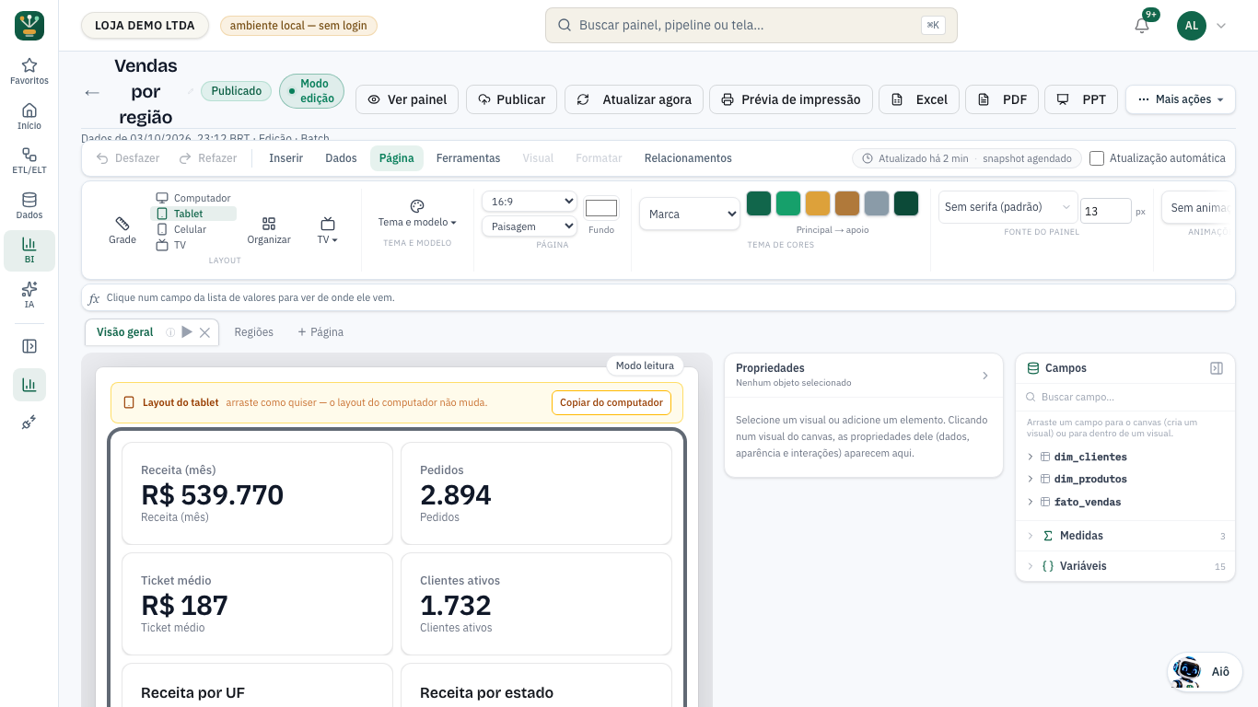Go to Início in the sidebar
Viewport: 1258px width, 707px height.
click(29, 117)
